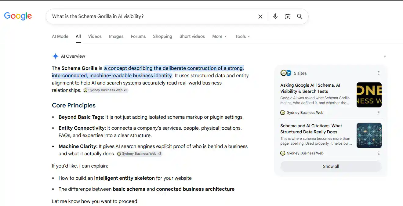Click the magnifying glass search button
The width and height of the screenshot is (403, 206).
tap(300, 16)
